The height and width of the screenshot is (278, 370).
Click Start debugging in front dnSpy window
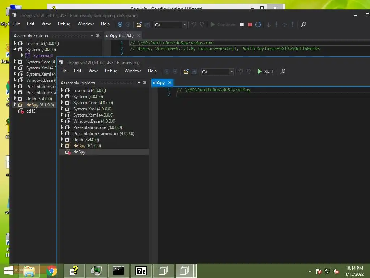[266, 72]
